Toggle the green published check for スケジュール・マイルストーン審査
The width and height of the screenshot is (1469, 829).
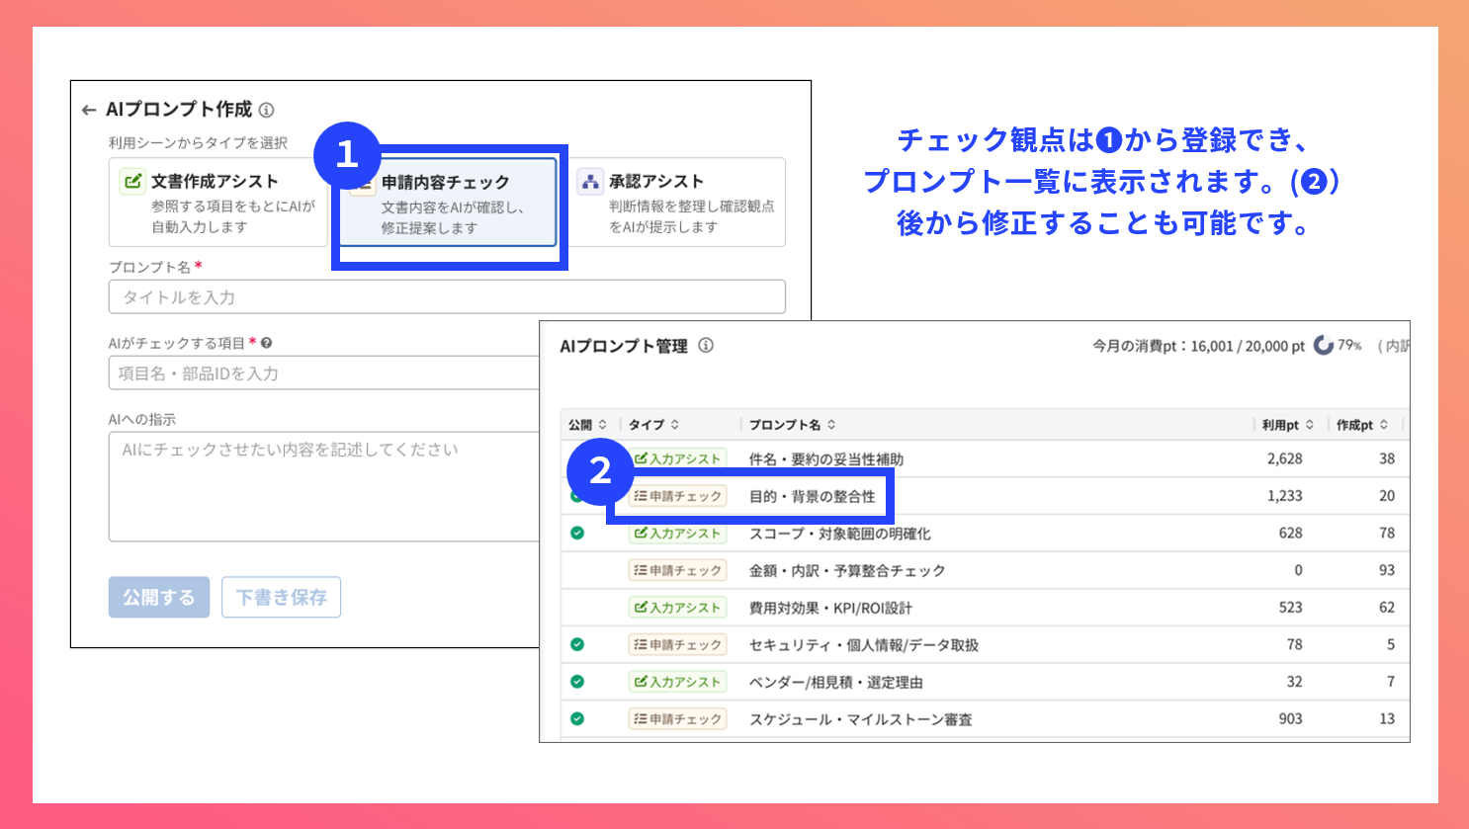(577, 719)
